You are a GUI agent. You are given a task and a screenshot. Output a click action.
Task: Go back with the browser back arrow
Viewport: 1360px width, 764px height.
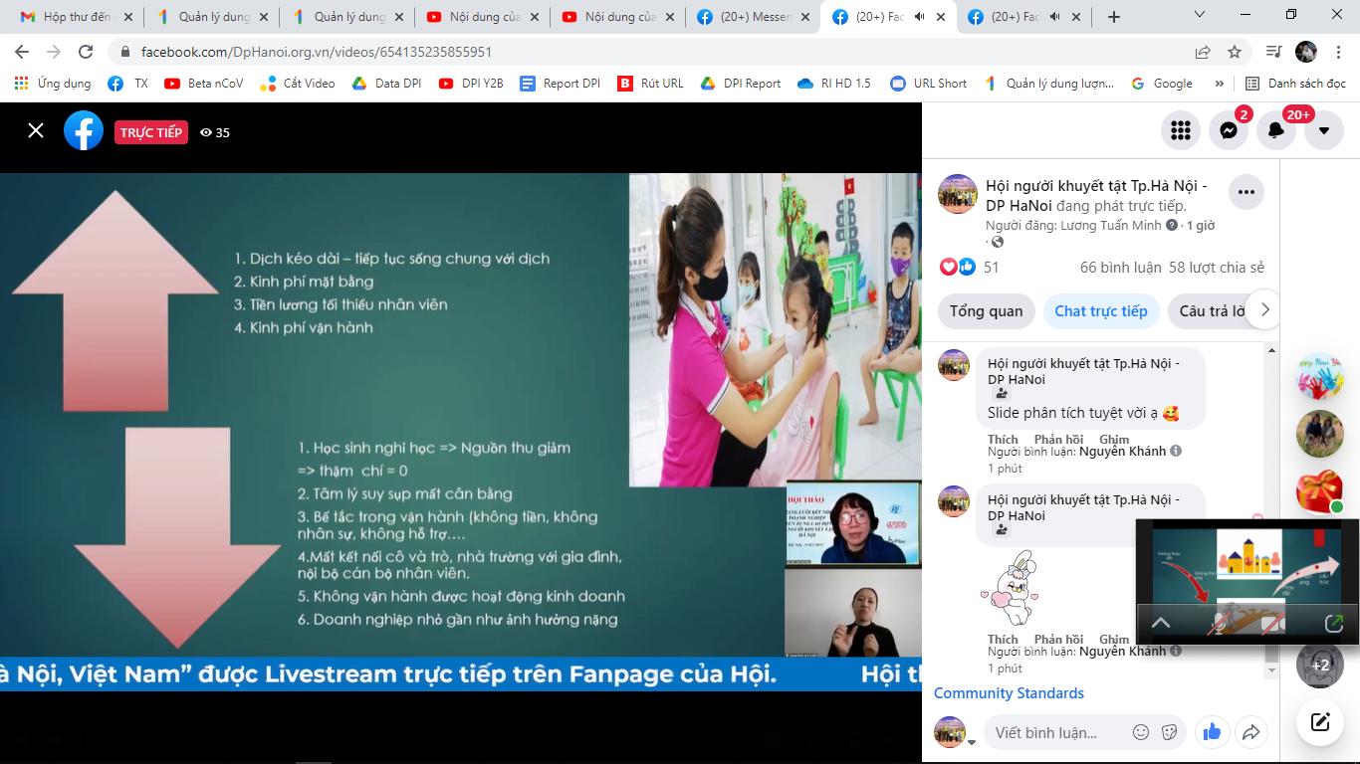tap(22, 52)
